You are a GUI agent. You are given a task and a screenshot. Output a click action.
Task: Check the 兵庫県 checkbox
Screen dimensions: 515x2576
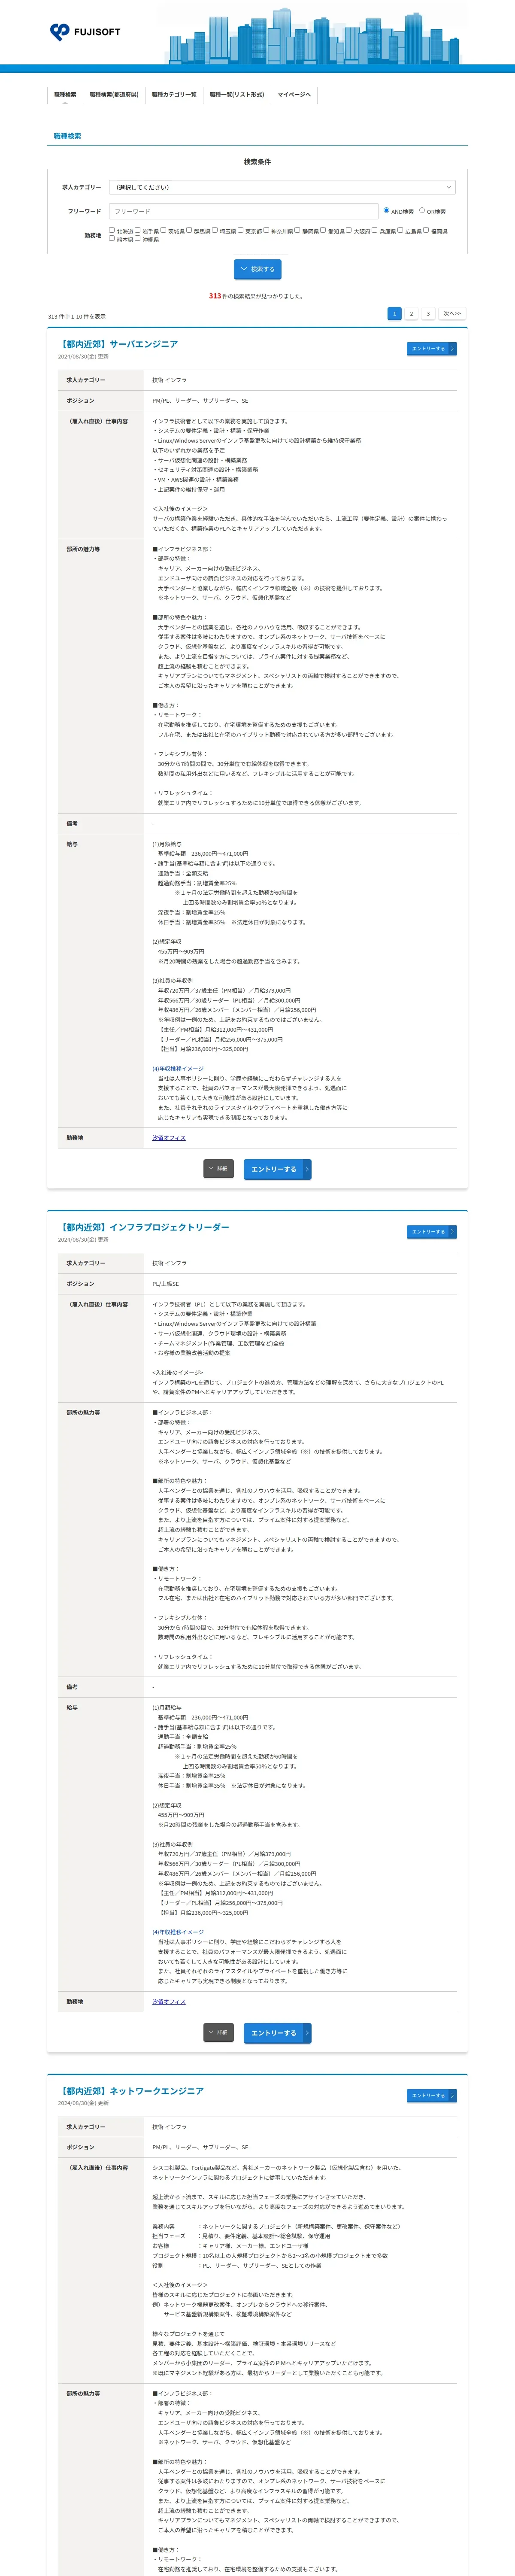pos(375,230)
